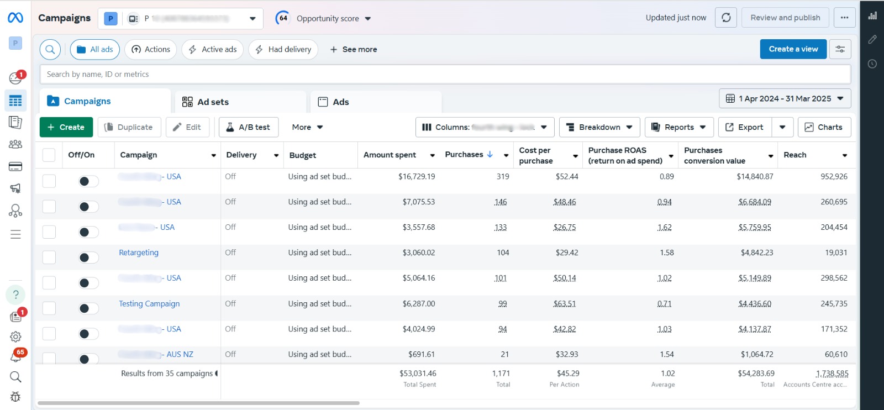884x410 pixels.
Task: Open the settings gear in sidebar
Action: (15, 337)
